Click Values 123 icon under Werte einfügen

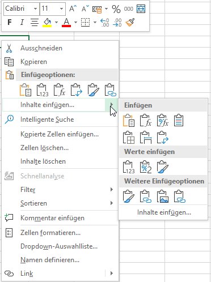click(129, 167)
